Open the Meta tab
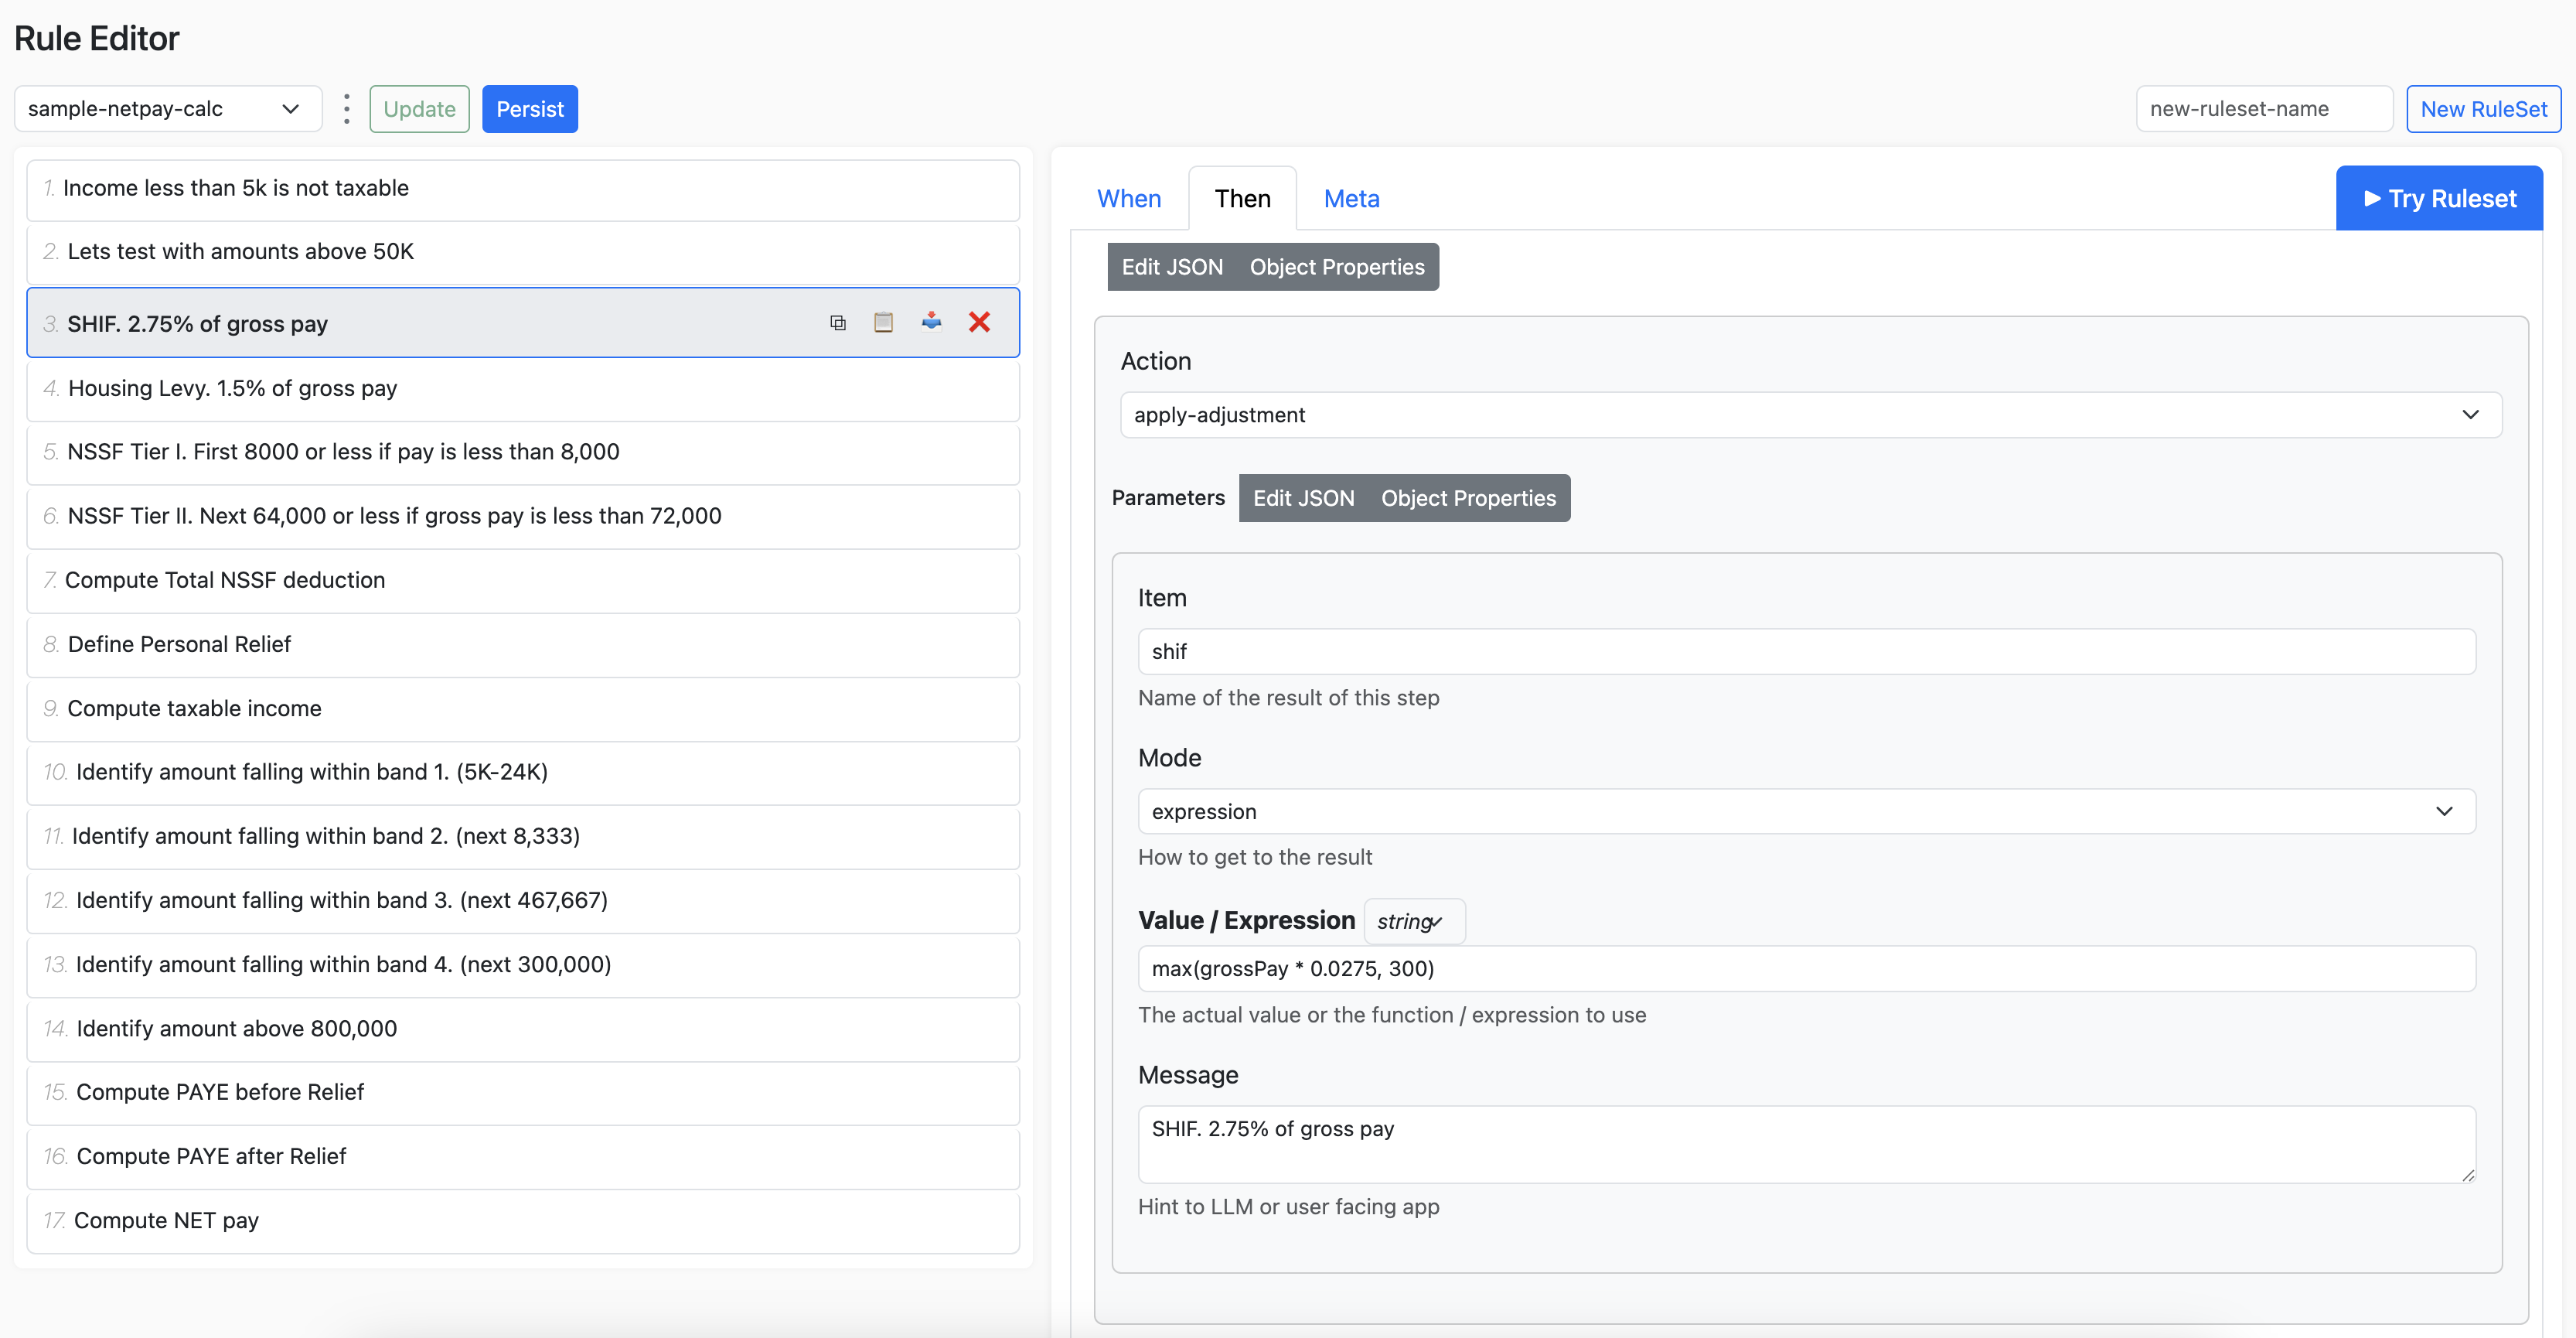The width and height of the screenshot is (2576, 1338). [x=1351, y=198]
